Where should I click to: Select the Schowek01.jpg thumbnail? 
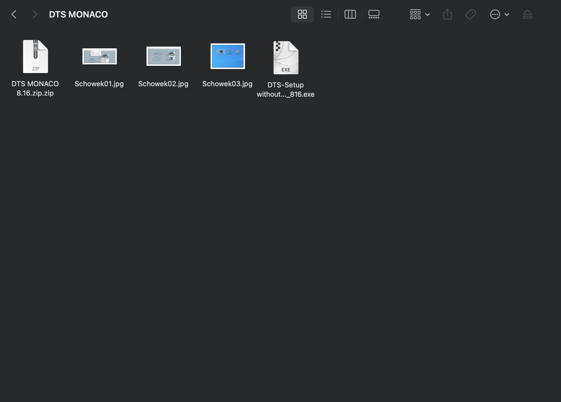(x=99, y=56)
